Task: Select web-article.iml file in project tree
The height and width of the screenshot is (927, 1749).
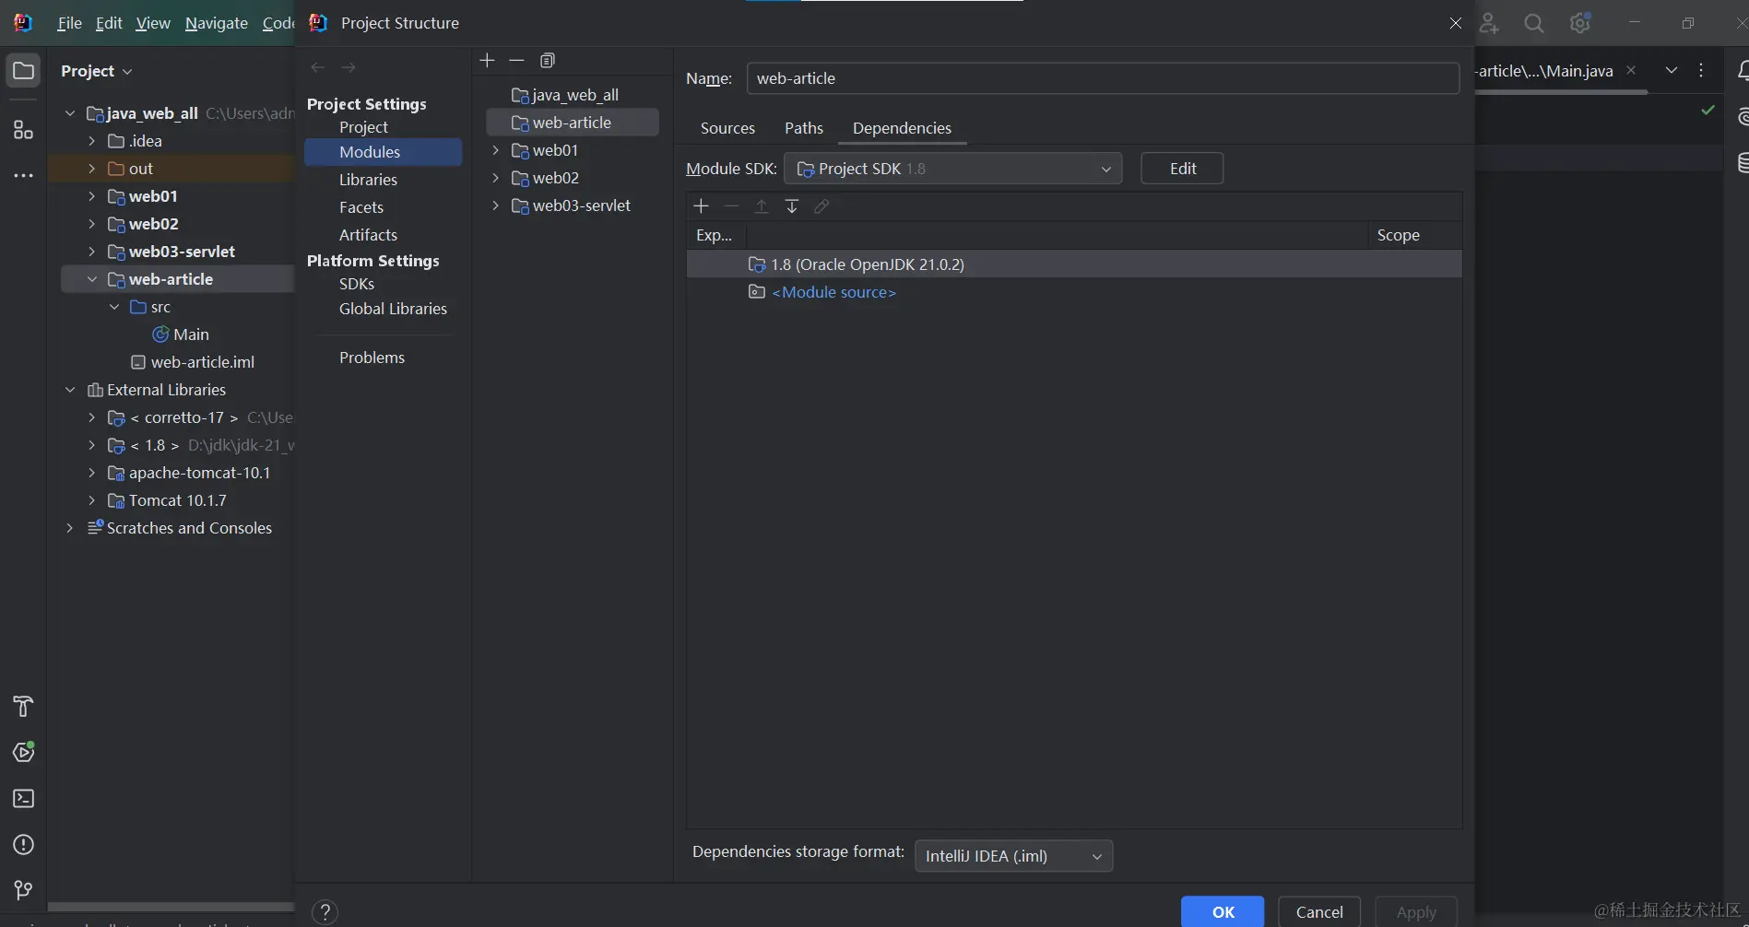Action: 192,362
